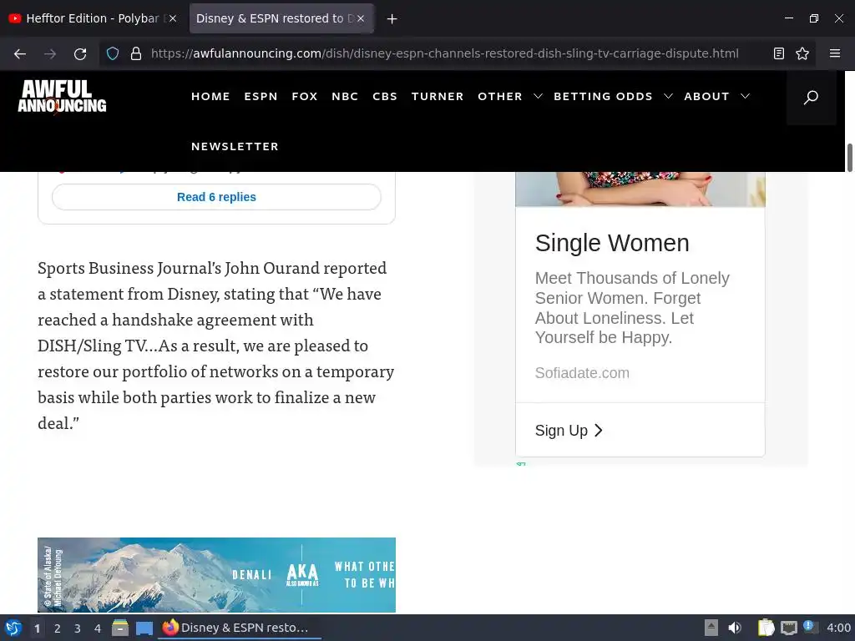The height and width of the screenshot is (641, 855).
Task: Click the Read 6 replies button
Action: click(x=216, y=197)
